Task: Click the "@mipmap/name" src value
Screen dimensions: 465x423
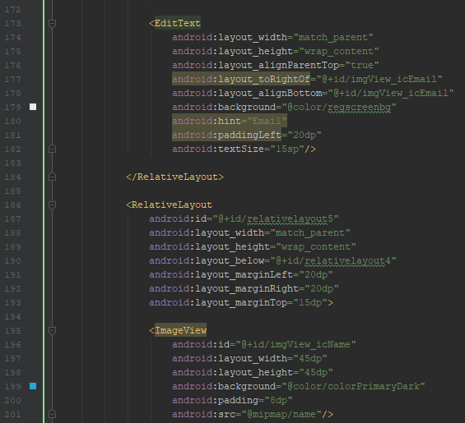Action: [281, 414]
